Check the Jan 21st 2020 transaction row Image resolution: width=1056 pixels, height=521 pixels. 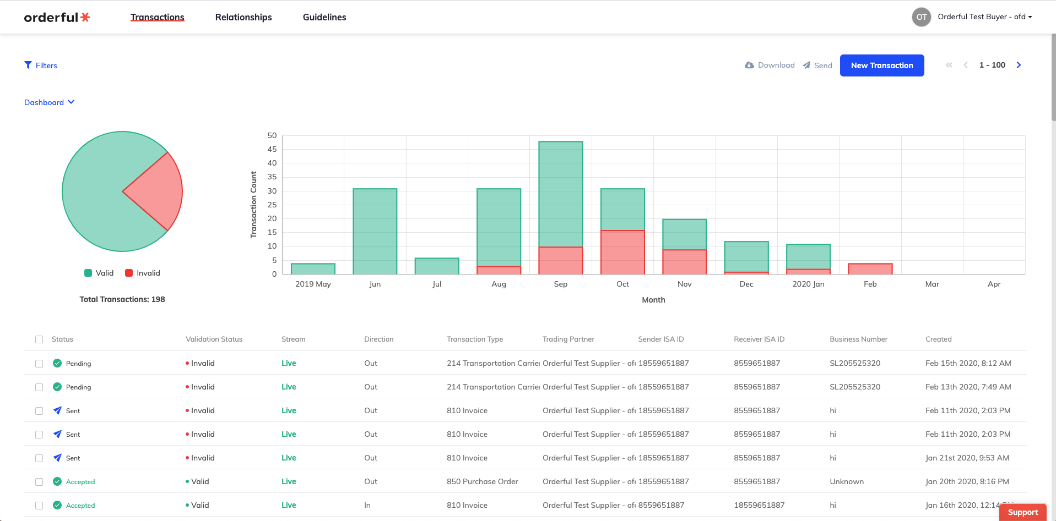click(x=39, y=458)
